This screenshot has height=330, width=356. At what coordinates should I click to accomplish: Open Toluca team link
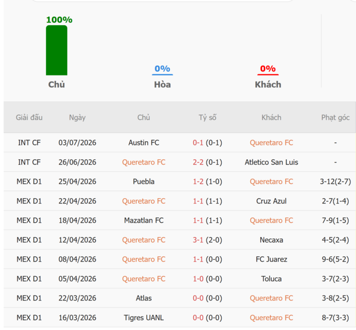point(271,279)
